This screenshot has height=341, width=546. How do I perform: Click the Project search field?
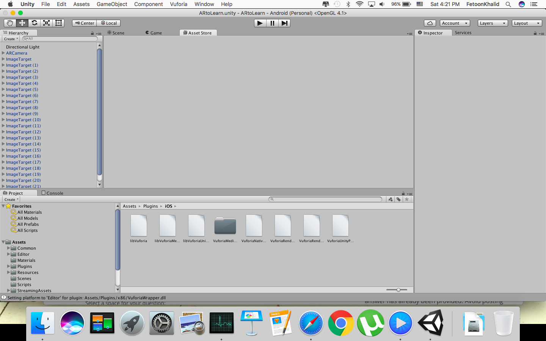click(325, 199)
